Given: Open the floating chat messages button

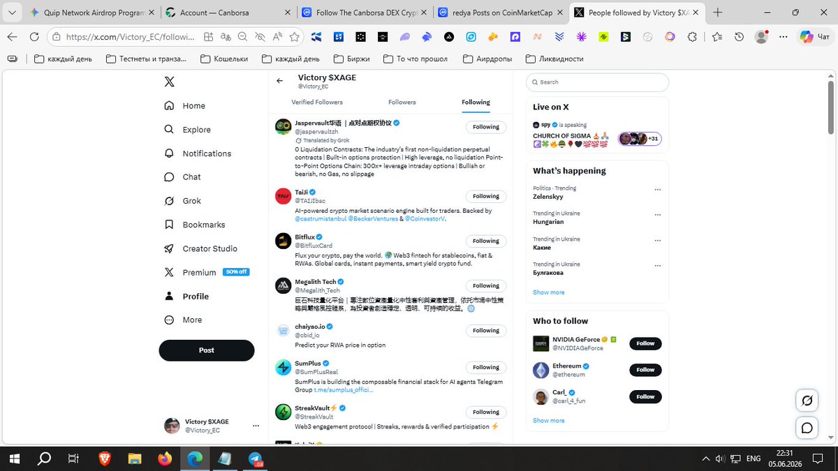Looking at the screenshot, I should click(807, 428).
